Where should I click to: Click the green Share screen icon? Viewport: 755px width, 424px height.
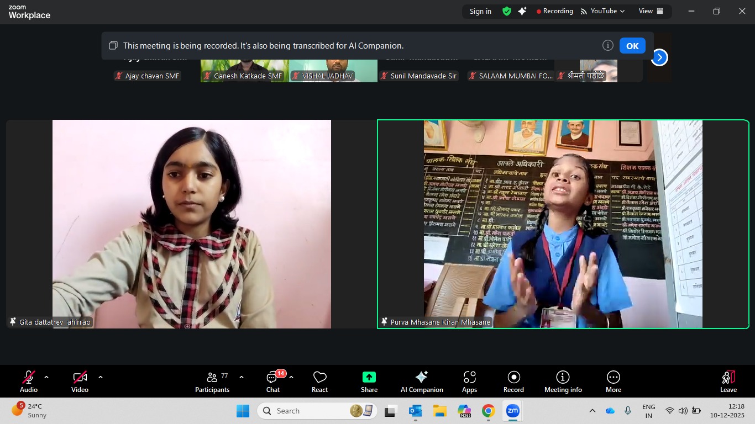[369, 377]
